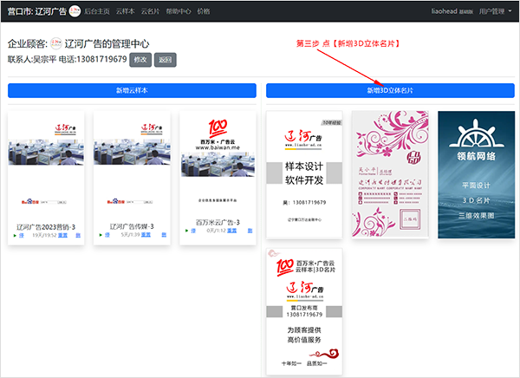This screenshot has height=378, width=520.
Task: Open the 百万米云广告-3 sample thumbnail
Action: [x=218, y=164]
